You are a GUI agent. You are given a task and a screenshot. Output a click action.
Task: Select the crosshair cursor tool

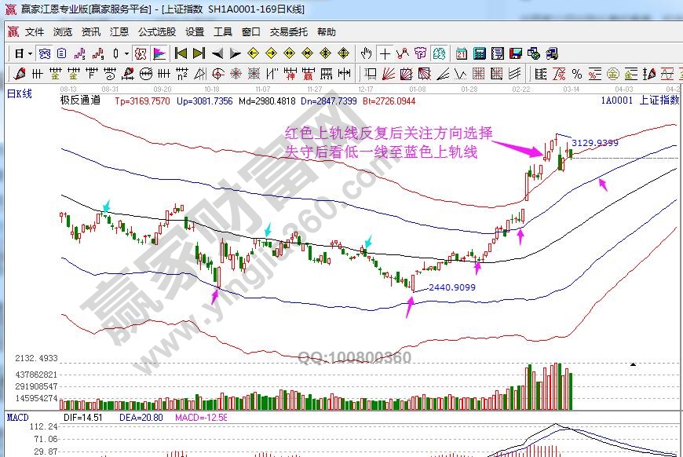coord(385,53)
